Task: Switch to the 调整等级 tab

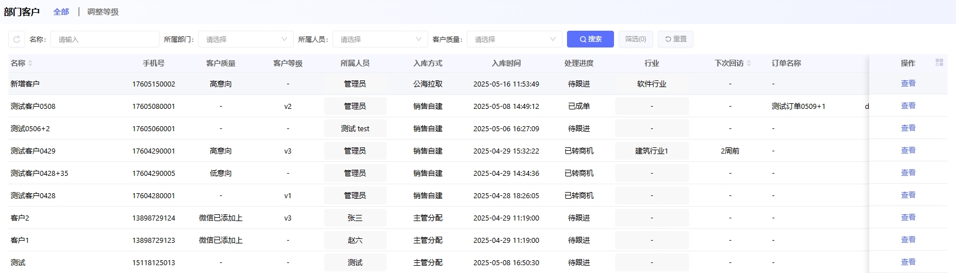Action: (103, 12)
